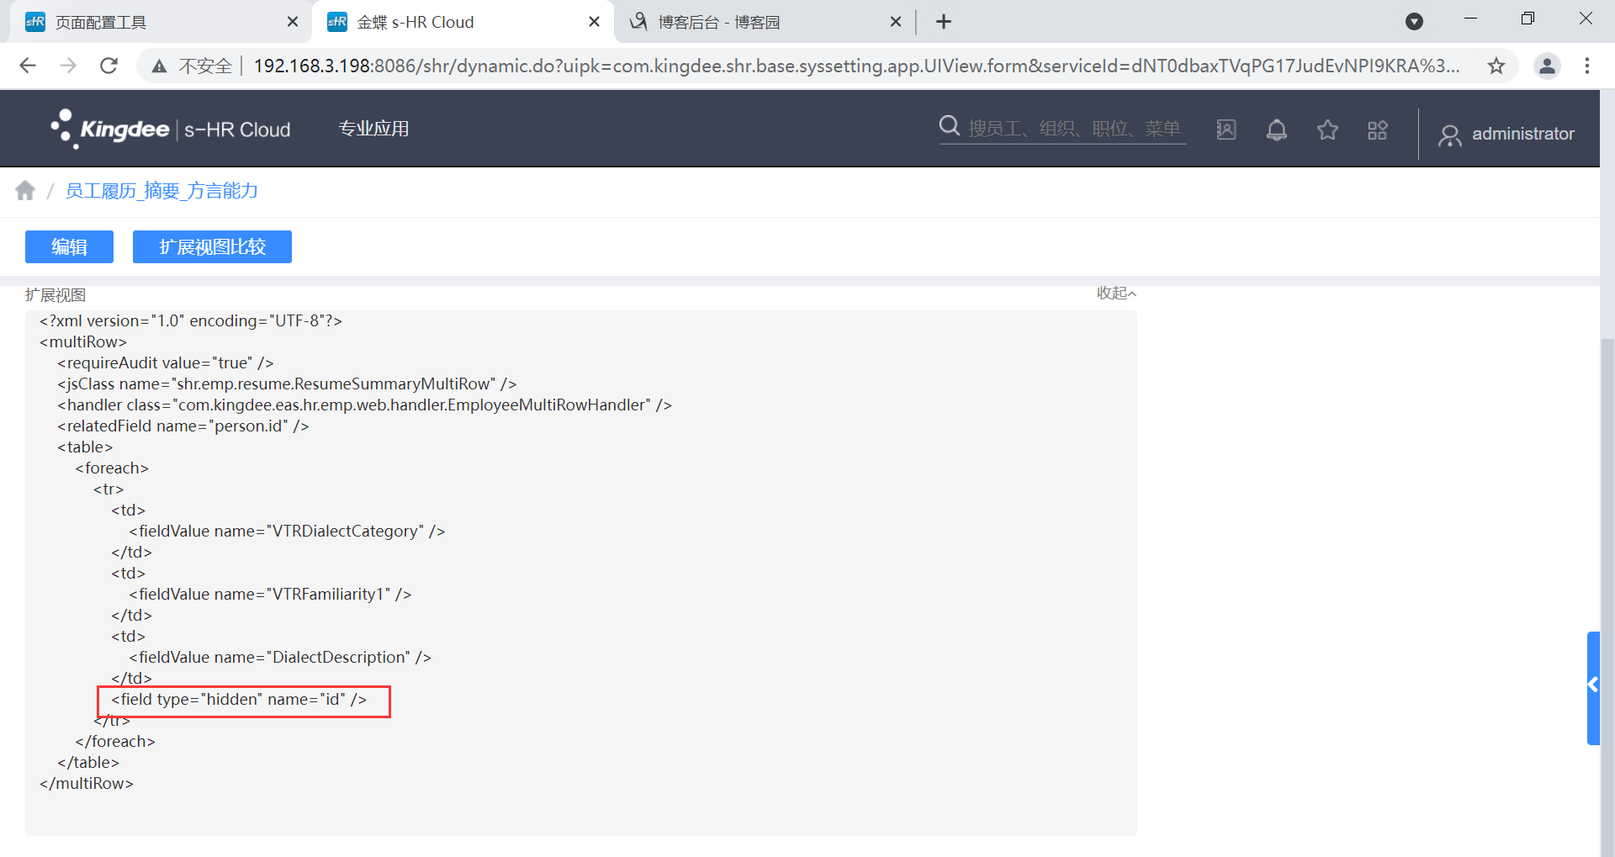Open favorites star in header
The height and width of the screenshot is (857, 1615).
coord(1327,130)
